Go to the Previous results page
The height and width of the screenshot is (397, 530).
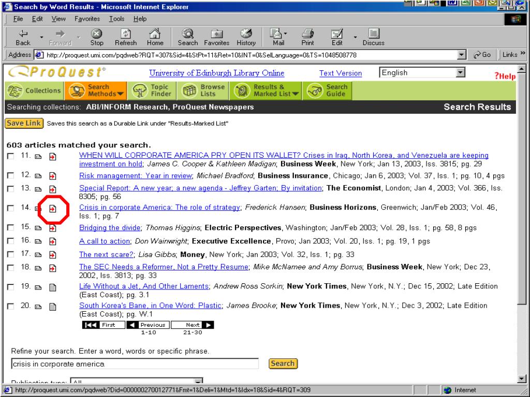coord(148,325)
